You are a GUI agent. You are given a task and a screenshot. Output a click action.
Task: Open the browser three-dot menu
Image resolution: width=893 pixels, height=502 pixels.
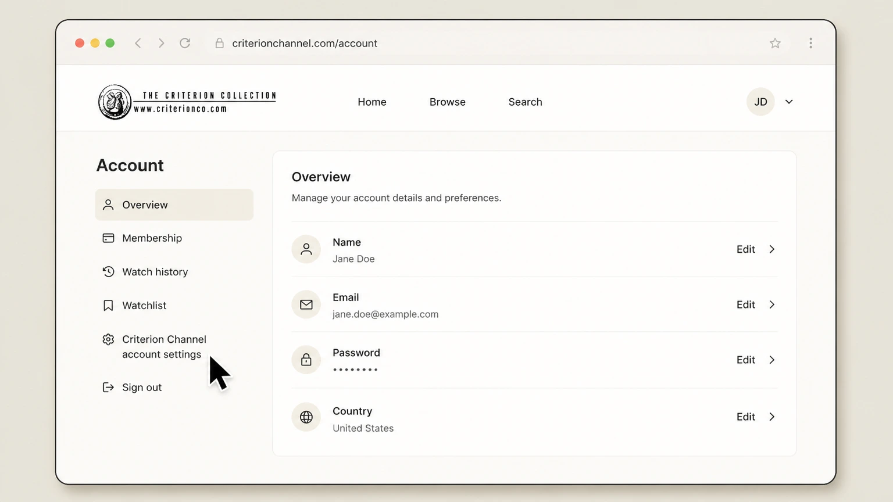coord(810,43)
